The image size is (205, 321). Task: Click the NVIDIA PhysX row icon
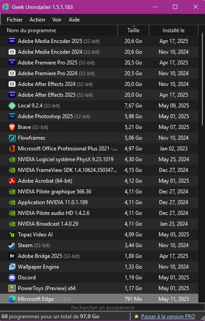(x=12, y=159)
